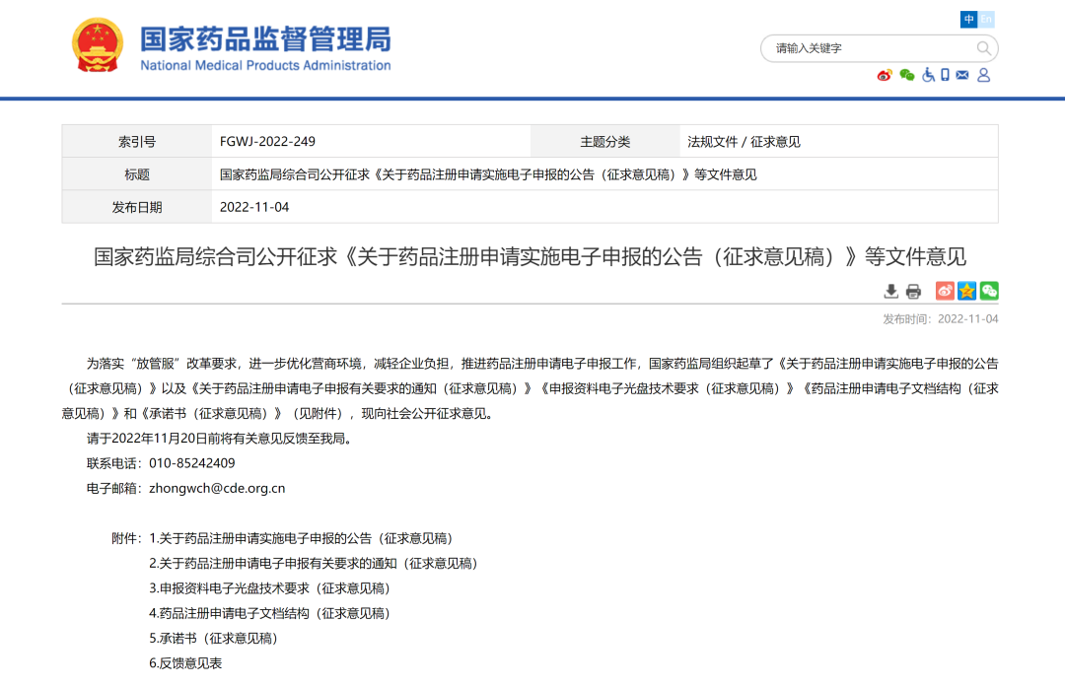
Task: Click the 发布时间：2022-11-04 text
Action: [941, 319]
